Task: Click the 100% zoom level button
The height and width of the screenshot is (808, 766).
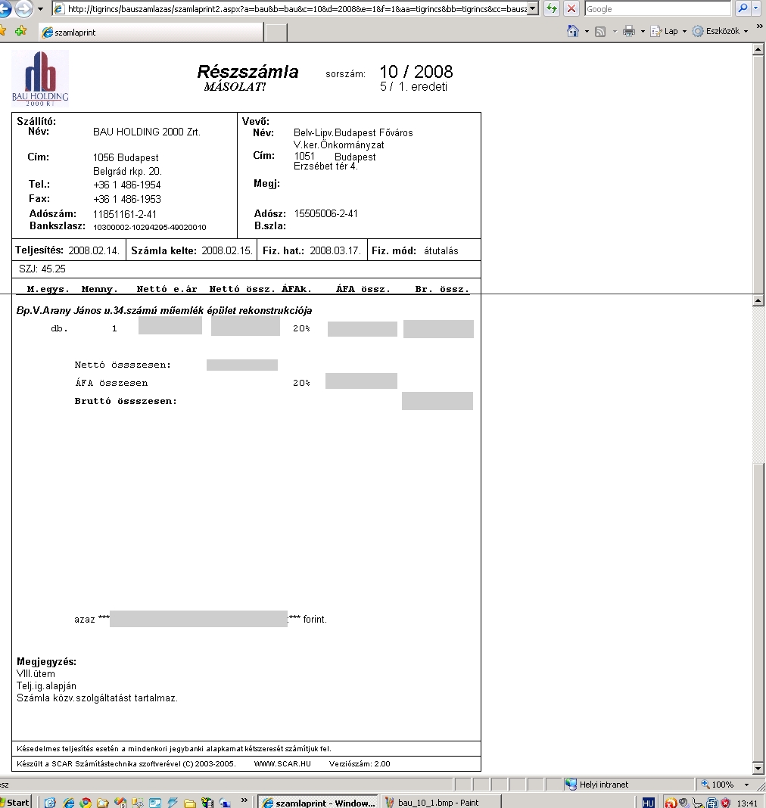Action: tap(718, 785)
